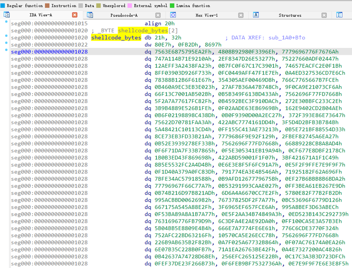
Task: Click the value 0ED523B143C292739h
Action: click(318, 214)
